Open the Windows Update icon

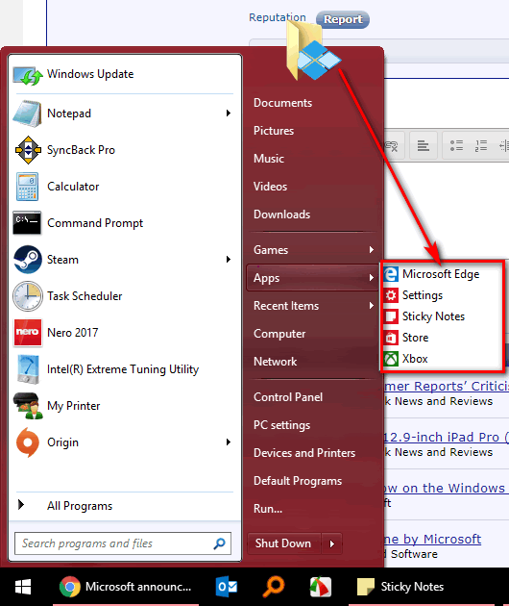click(x=27, y=75)
